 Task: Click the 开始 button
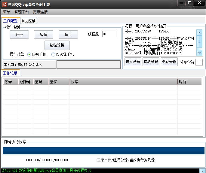pos(19,35)
